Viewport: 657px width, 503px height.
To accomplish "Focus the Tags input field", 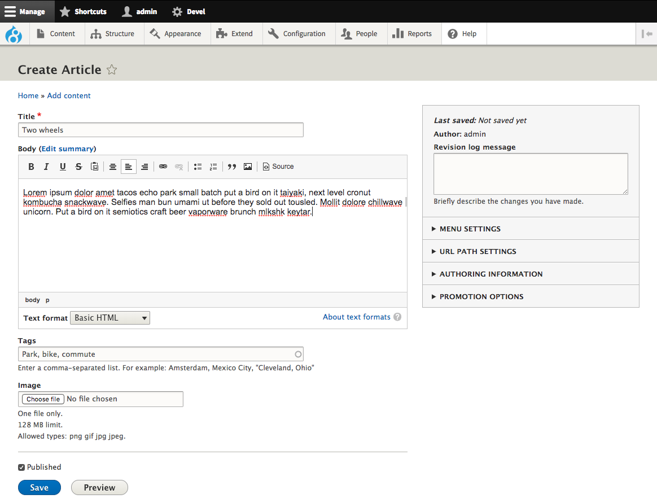I will click(x=160, y=354).
